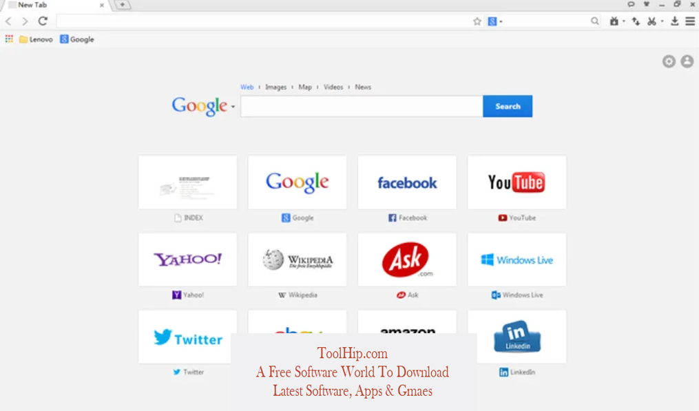Select the Images search category
Screen dimensions: 699x411
click(276, 87)
